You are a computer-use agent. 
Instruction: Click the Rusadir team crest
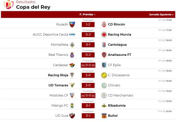(x=72, y=24)
